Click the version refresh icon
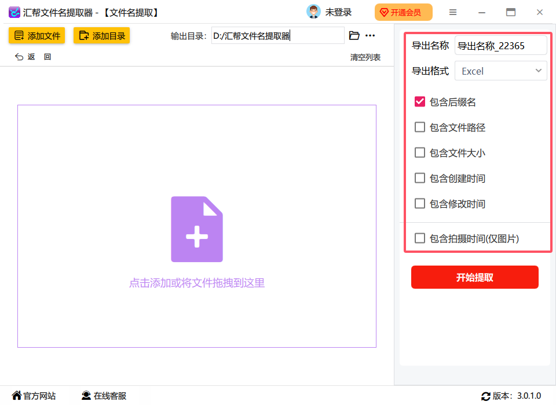556x405 pixels. (486, 396)
